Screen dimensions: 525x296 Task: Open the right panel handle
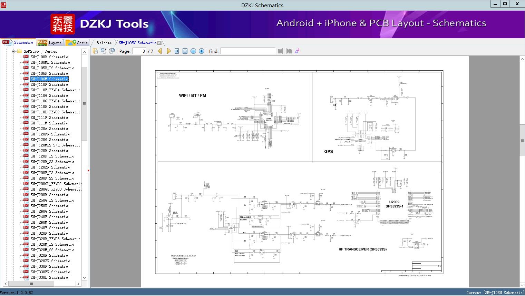click(x=523, y=140)
